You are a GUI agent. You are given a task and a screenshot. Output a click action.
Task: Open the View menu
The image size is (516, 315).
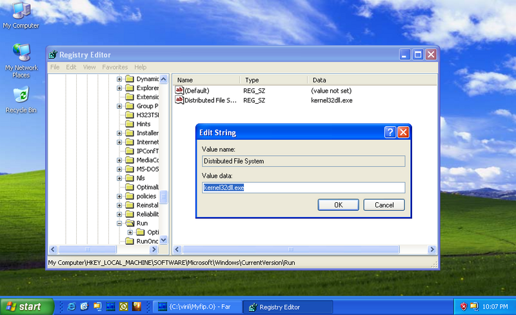[x=89, y=67]
